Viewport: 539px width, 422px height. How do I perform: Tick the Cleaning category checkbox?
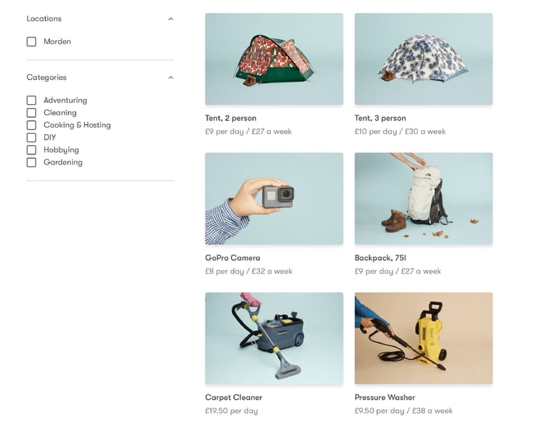(x=31, y=112)
